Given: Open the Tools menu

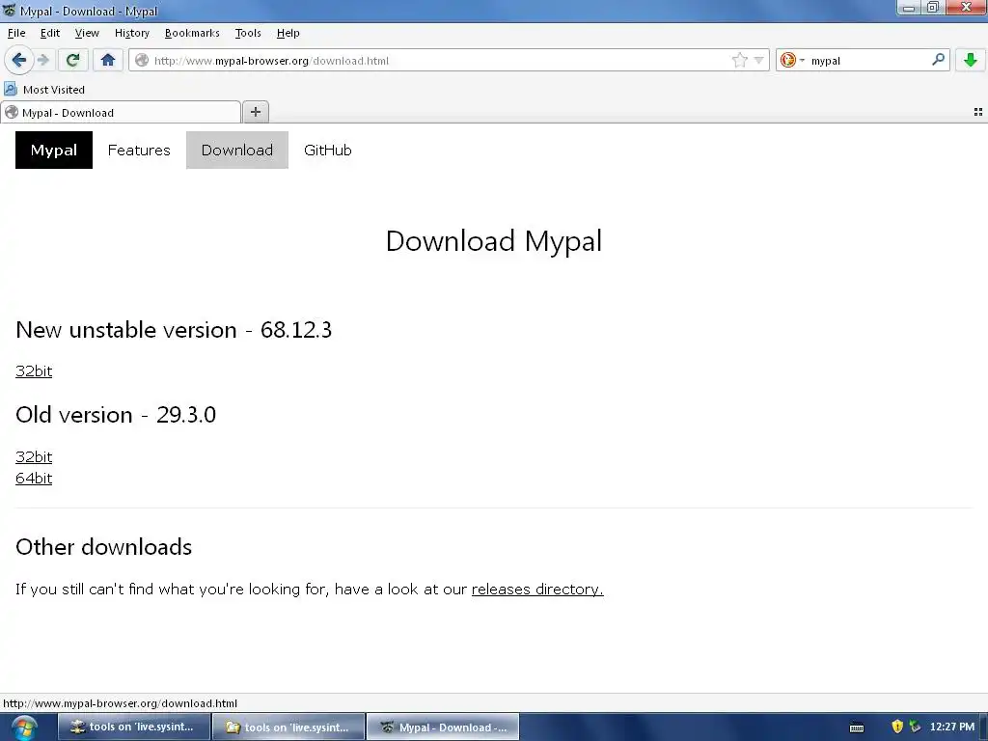Looking at the screenshot, I should point(248,33).
